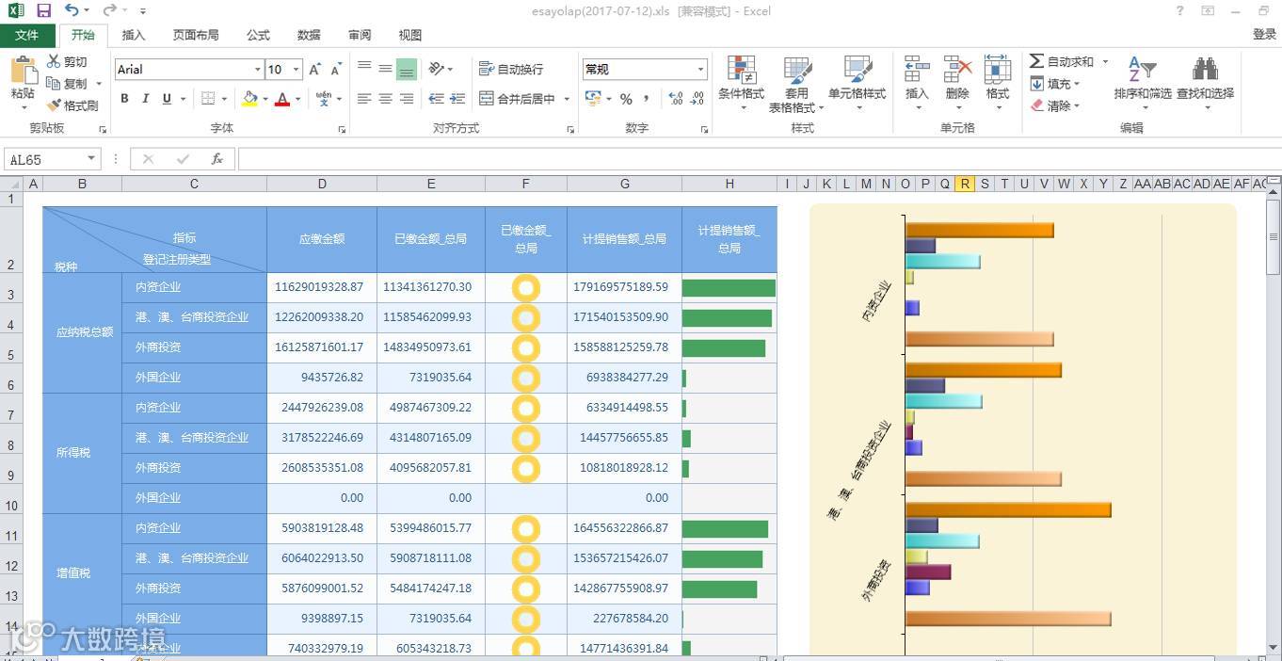
Task: Switch to Page Layout (页面布局) tab
Action: 196,35
